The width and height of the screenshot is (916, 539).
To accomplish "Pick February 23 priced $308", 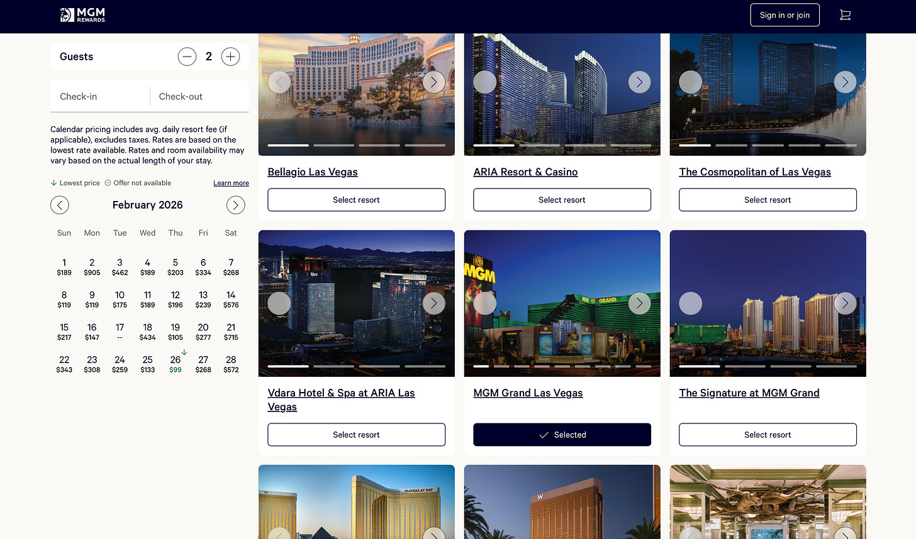I will pyautogui.click(x=92, y=364).
